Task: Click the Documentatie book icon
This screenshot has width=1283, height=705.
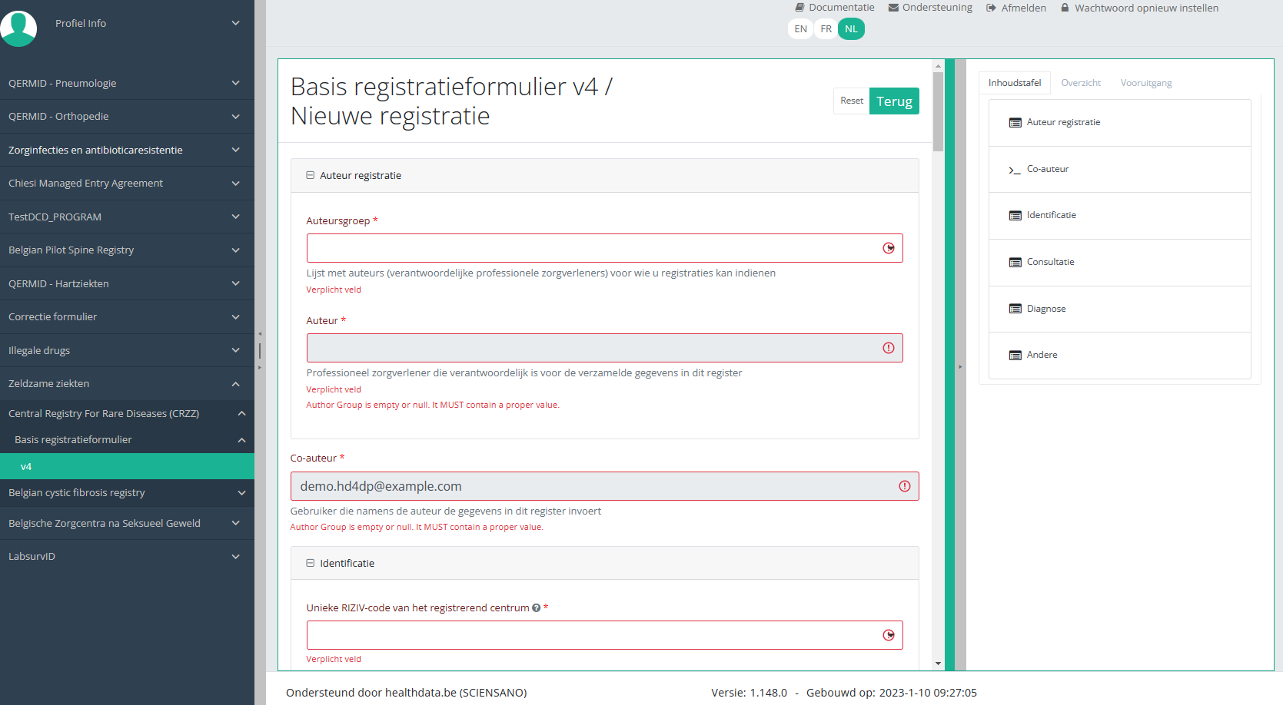Action: tap(799, 8)
